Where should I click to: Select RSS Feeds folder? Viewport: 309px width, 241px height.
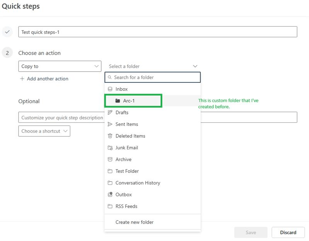126,206
